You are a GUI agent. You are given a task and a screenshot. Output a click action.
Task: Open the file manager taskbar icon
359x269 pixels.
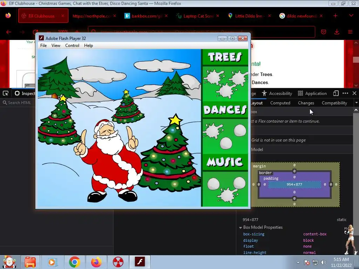(x=30, y=262)
